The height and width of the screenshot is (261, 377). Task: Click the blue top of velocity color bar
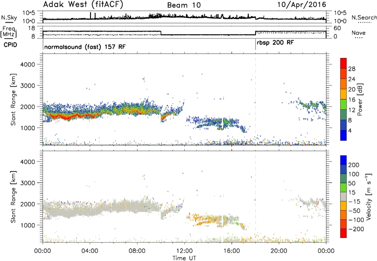(344, 160)
